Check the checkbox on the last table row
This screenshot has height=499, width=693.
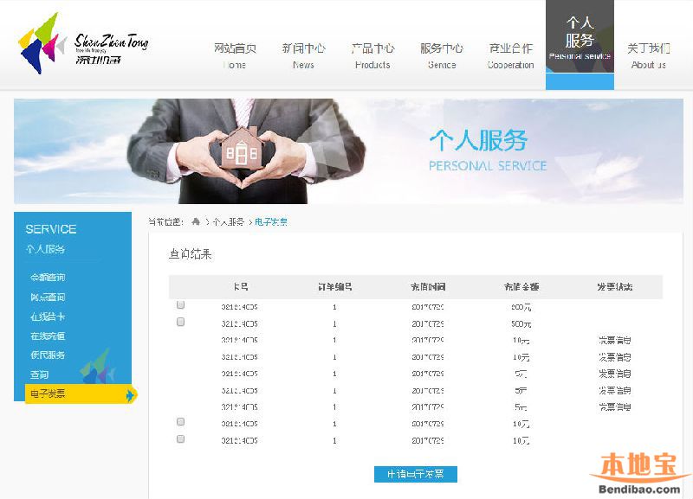click(x=180, y=438)
